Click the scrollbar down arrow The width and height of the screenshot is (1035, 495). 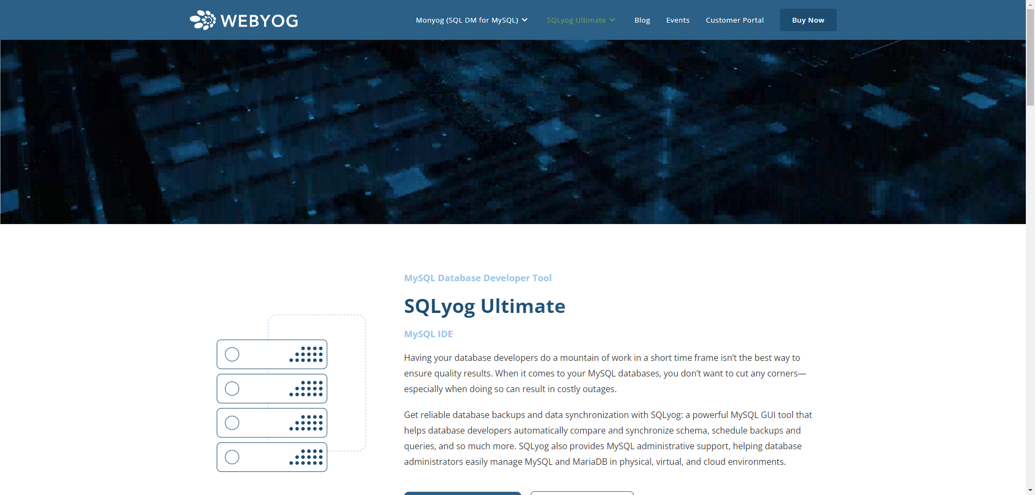pos(1030,491)
